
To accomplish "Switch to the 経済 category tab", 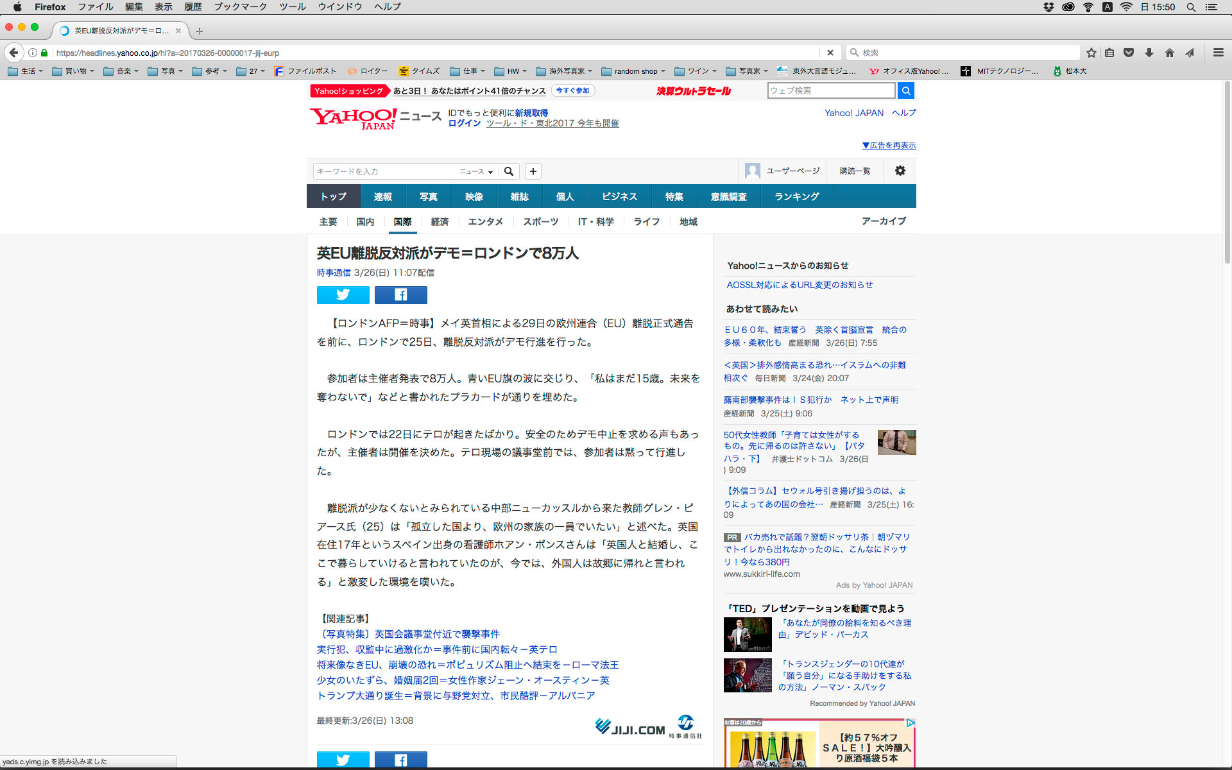I will tap(440, 221).
